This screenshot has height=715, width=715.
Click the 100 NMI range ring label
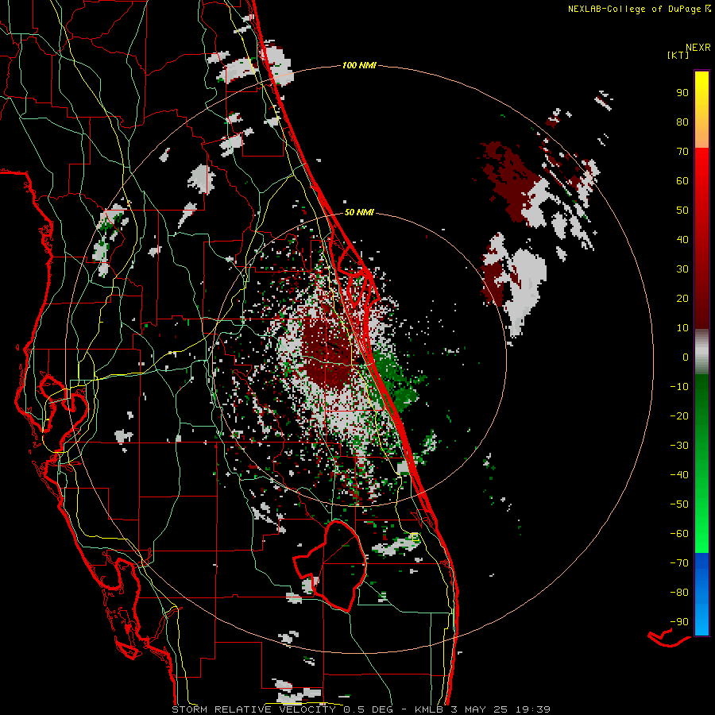pyautogui.click(x=359, y=65)
